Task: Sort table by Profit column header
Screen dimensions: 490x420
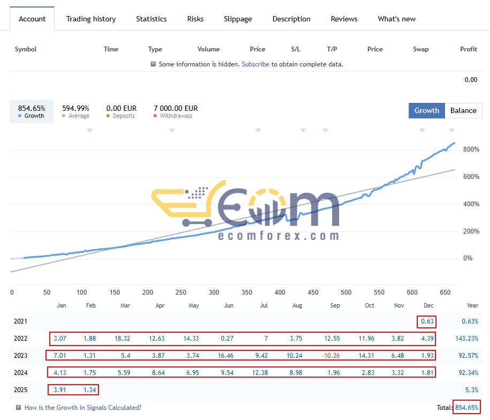Action: coord(469,49)
